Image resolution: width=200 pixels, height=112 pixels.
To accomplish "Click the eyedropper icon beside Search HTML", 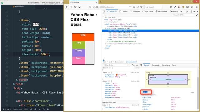I will tap(197, 15).
